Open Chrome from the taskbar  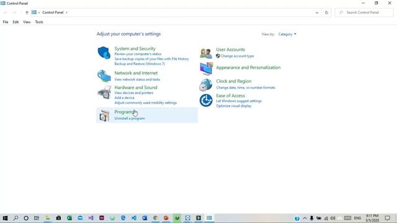(156, 218)
